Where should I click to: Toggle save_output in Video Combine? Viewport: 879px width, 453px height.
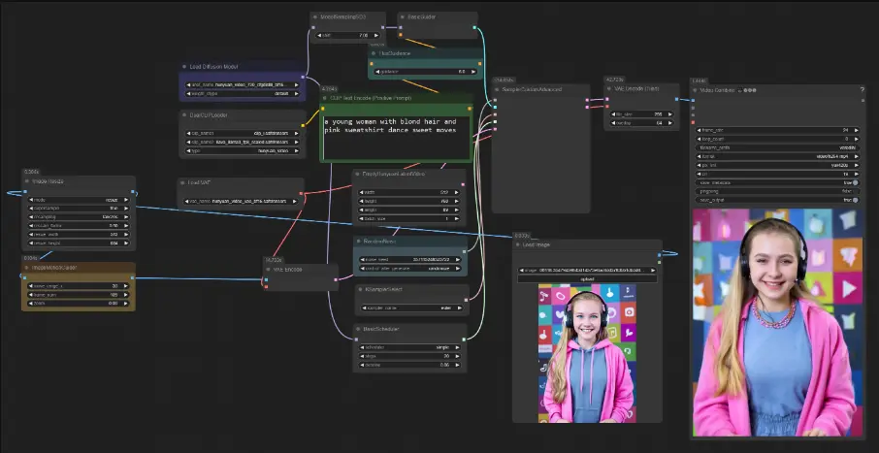[777, 200]
